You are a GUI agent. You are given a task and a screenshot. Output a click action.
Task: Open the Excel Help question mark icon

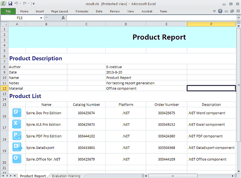tap(220, 11)
